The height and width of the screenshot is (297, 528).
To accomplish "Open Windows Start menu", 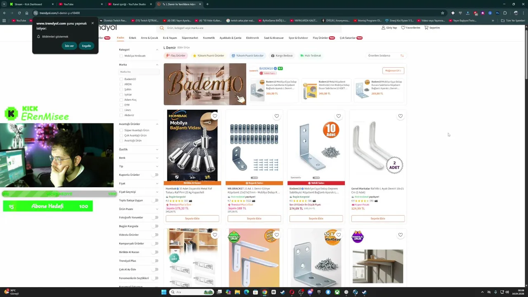I will tap(164, 292).
